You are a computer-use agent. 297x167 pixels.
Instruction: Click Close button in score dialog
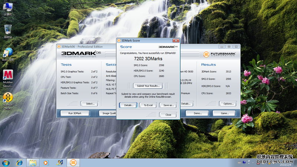pos(168,115)
